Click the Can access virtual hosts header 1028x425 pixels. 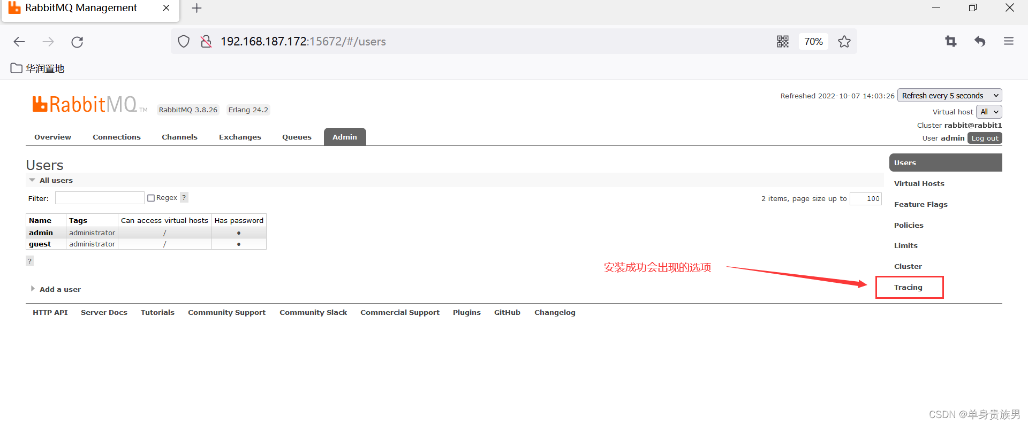164,220
